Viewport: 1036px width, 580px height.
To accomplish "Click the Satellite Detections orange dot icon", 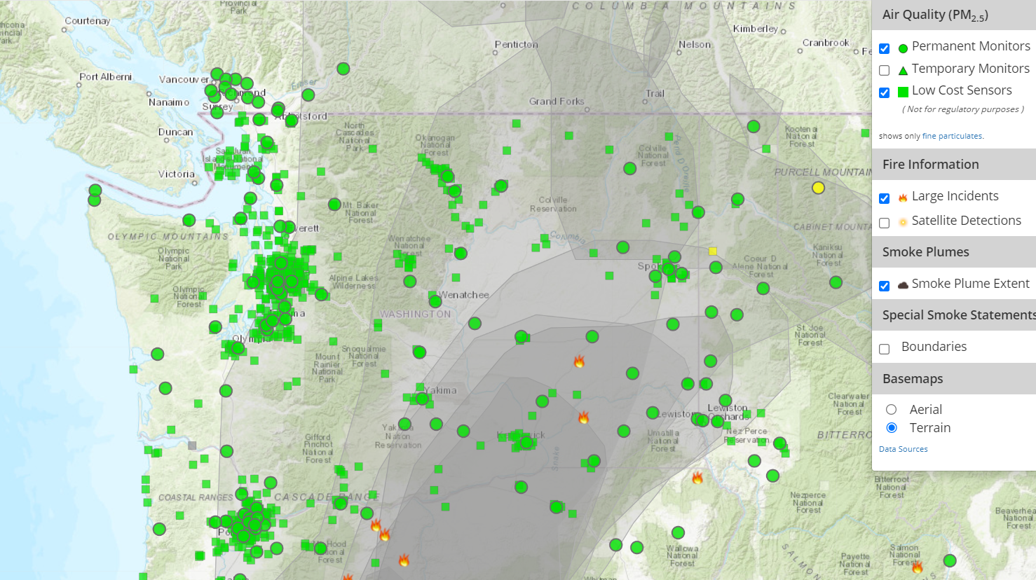I will pyautogui.click(x=903, y=221).
